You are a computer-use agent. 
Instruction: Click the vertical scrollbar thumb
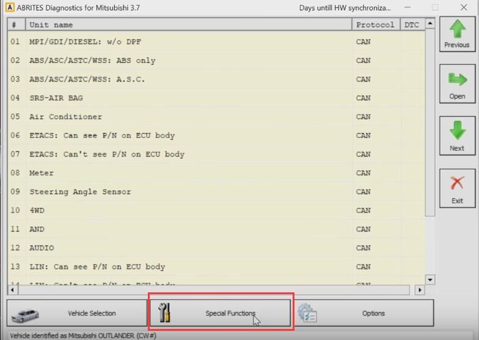(x=430, y=122)
